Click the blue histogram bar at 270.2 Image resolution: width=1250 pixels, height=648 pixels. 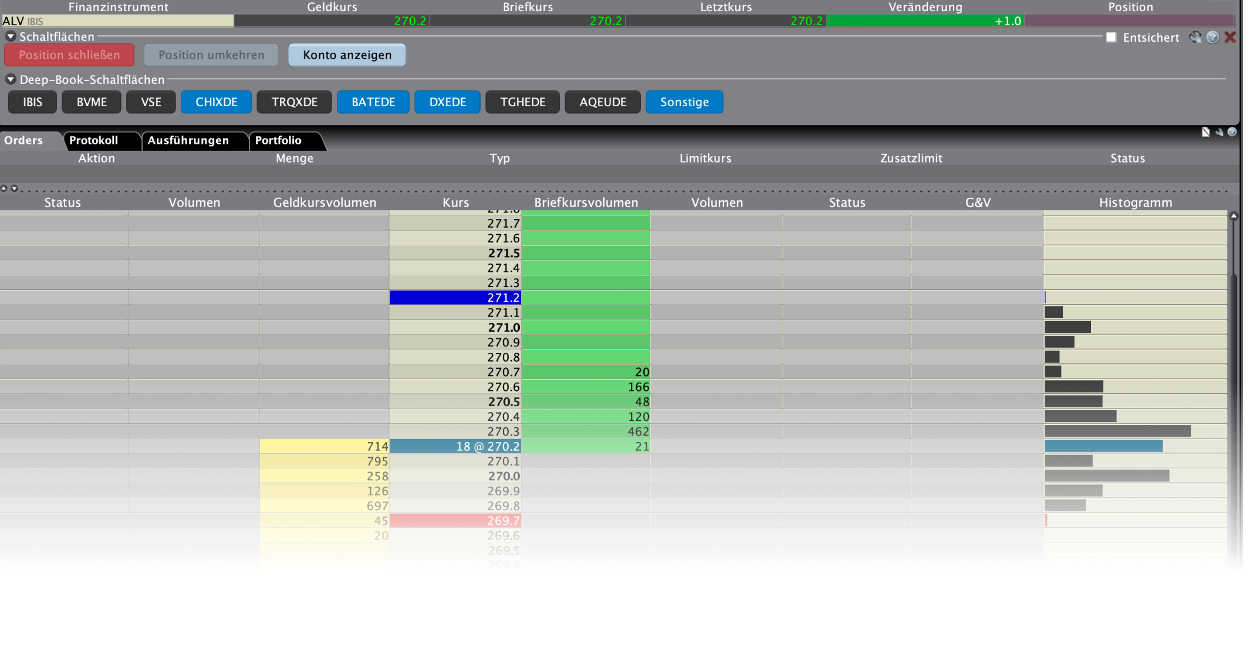click(x=1103, y=446)
